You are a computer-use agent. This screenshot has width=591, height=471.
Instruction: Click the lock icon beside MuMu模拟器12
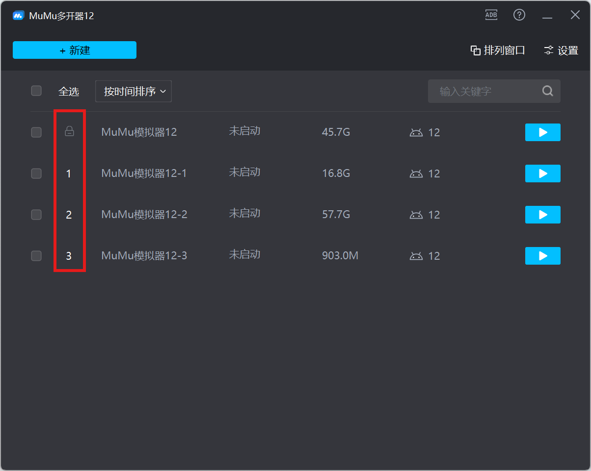(x=70, y=131)
